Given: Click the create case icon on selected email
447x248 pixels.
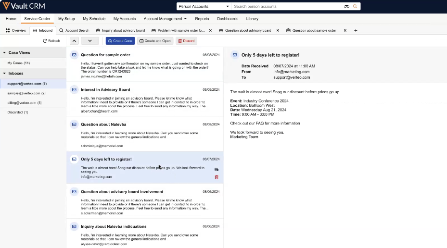Looking at the screenshot, I should click(x=217, y=169).
